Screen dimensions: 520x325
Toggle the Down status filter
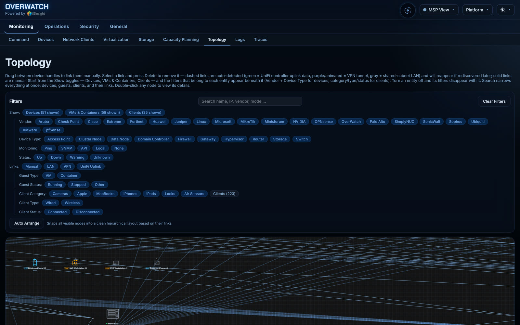coord(56,157)
